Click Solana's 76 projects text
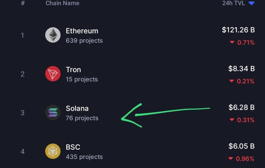 82,118
